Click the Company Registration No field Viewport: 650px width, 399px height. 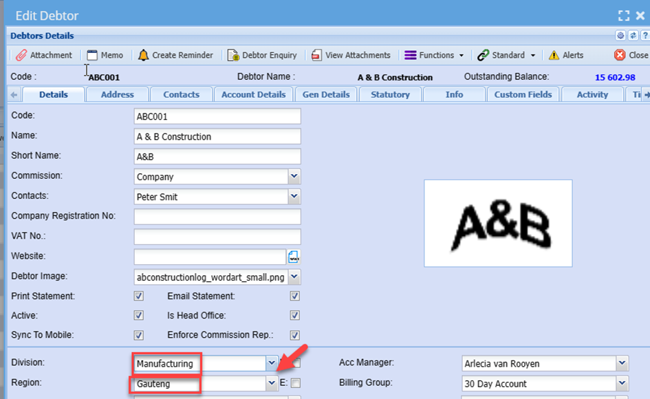click(x=217, y=217)
